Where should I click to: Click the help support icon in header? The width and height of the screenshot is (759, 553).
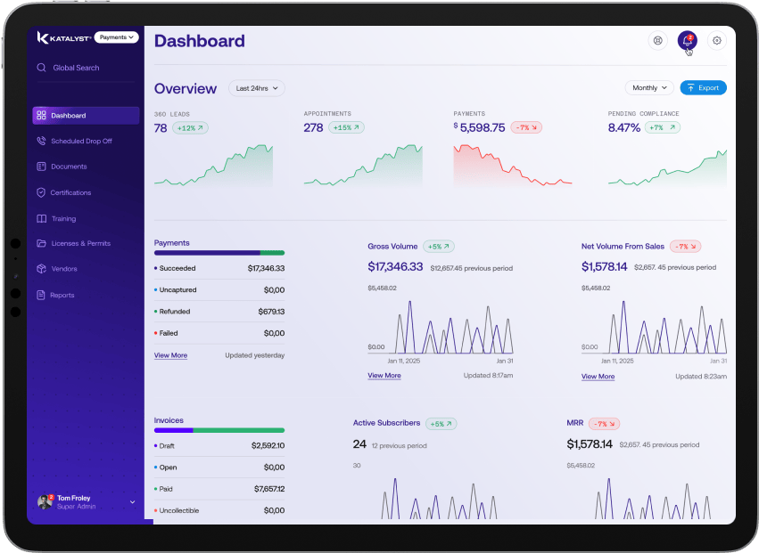click(x=657, y=40)
